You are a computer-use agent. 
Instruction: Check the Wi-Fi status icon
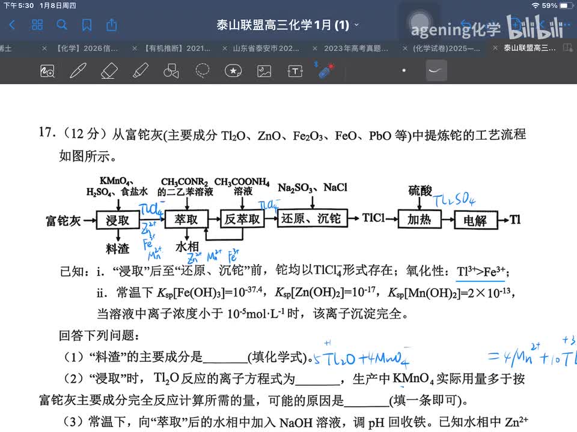[x=535, y=5]
